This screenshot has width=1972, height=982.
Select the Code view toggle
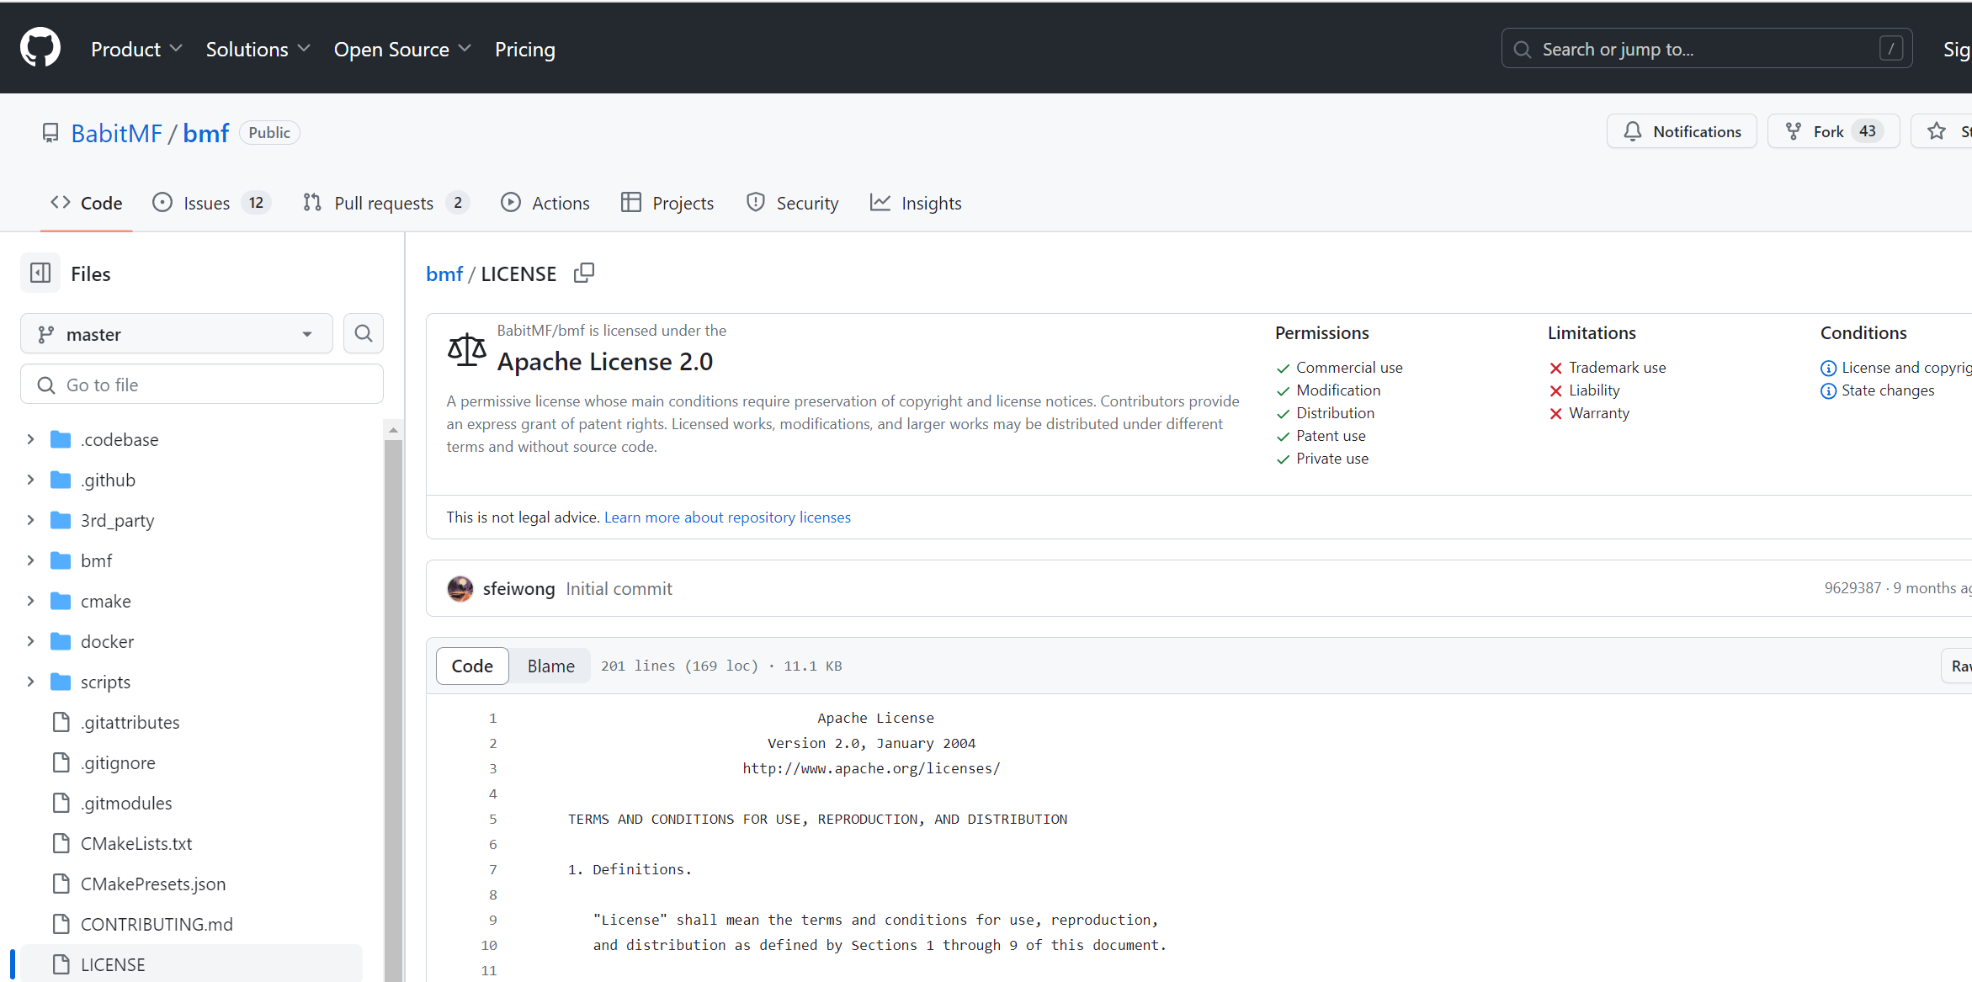tap(472, 666)
